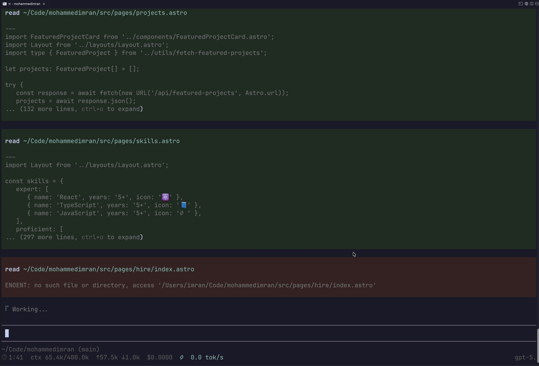Select the π - mohammedimran terminal tab
539x366 pixels.
(x=24, y=4)
